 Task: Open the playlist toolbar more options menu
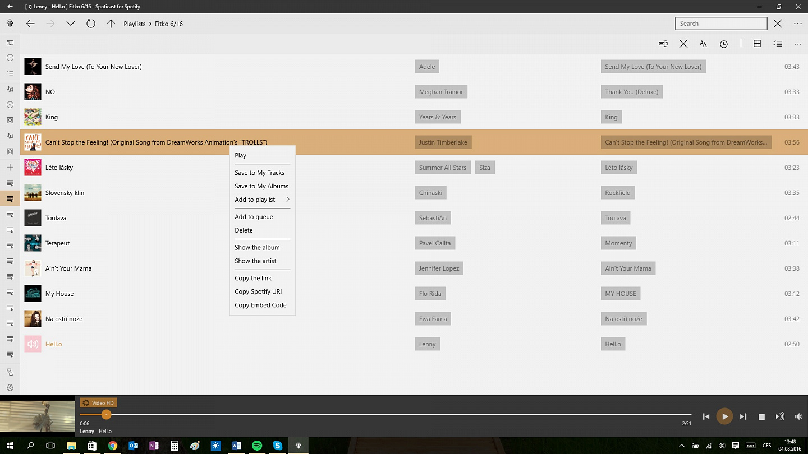tap(798, 44)
